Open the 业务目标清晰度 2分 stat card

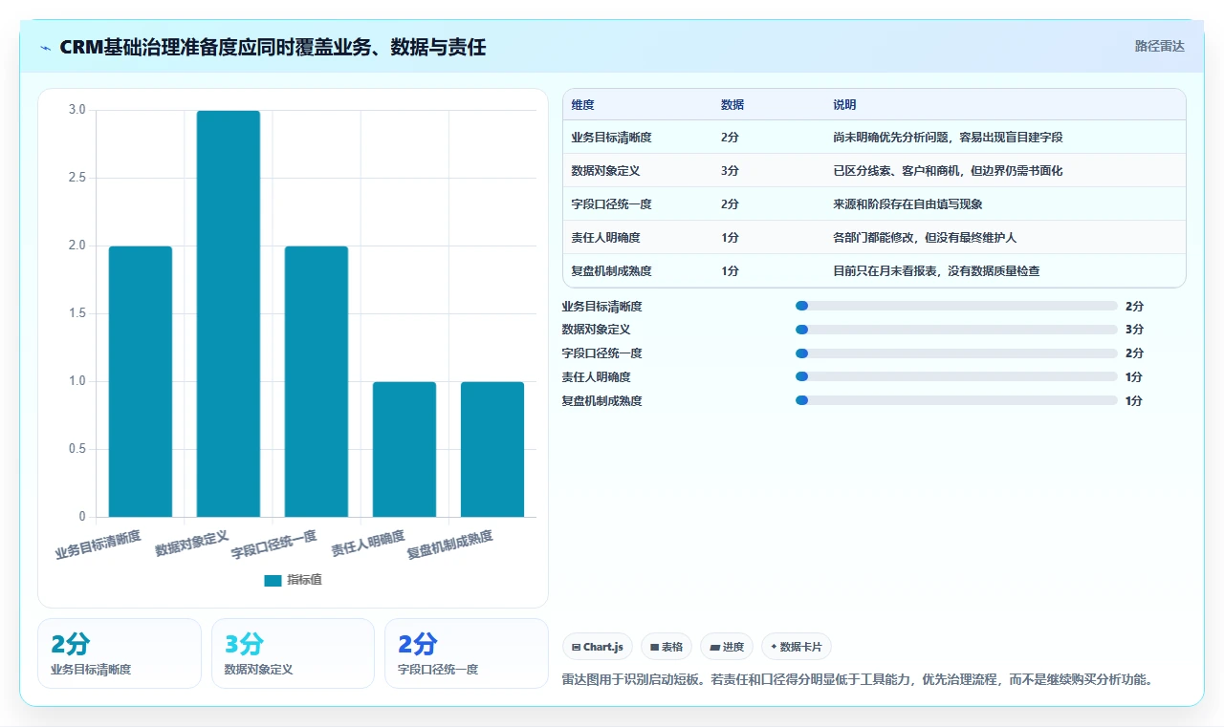point(120,653)
